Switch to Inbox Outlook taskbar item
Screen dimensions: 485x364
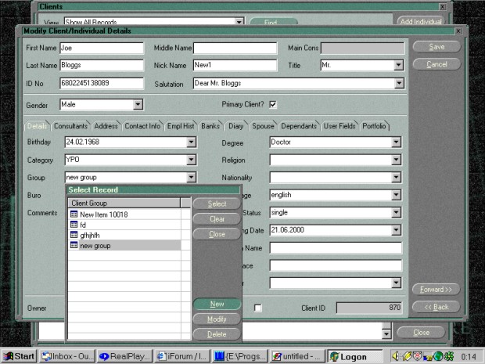[x=67, y=356]
